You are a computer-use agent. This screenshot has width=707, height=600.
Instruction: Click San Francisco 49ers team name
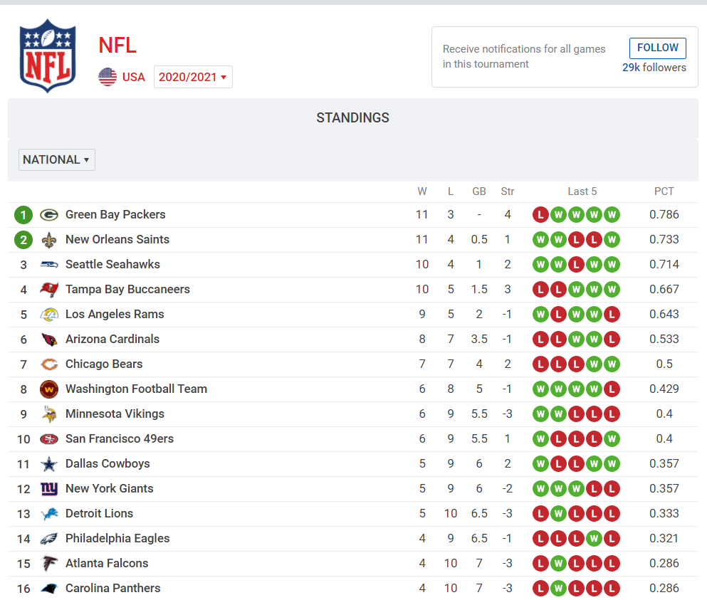[x=120, y=438]
